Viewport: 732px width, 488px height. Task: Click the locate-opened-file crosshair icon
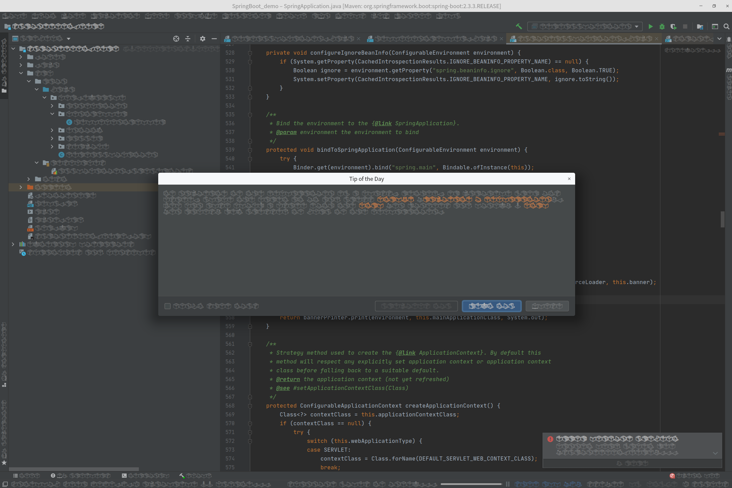(176, 39)
